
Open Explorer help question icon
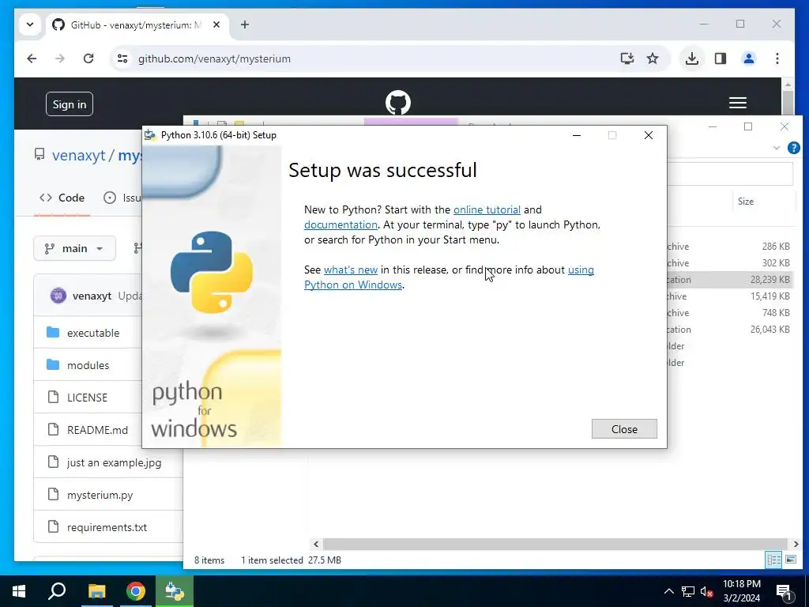pyautogui.click(x=793, y=148)
